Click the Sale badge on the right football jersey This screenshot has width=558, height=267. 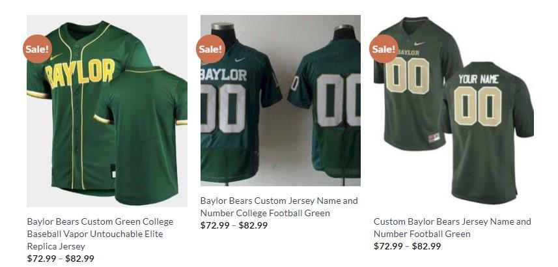(x=384, y=49)
